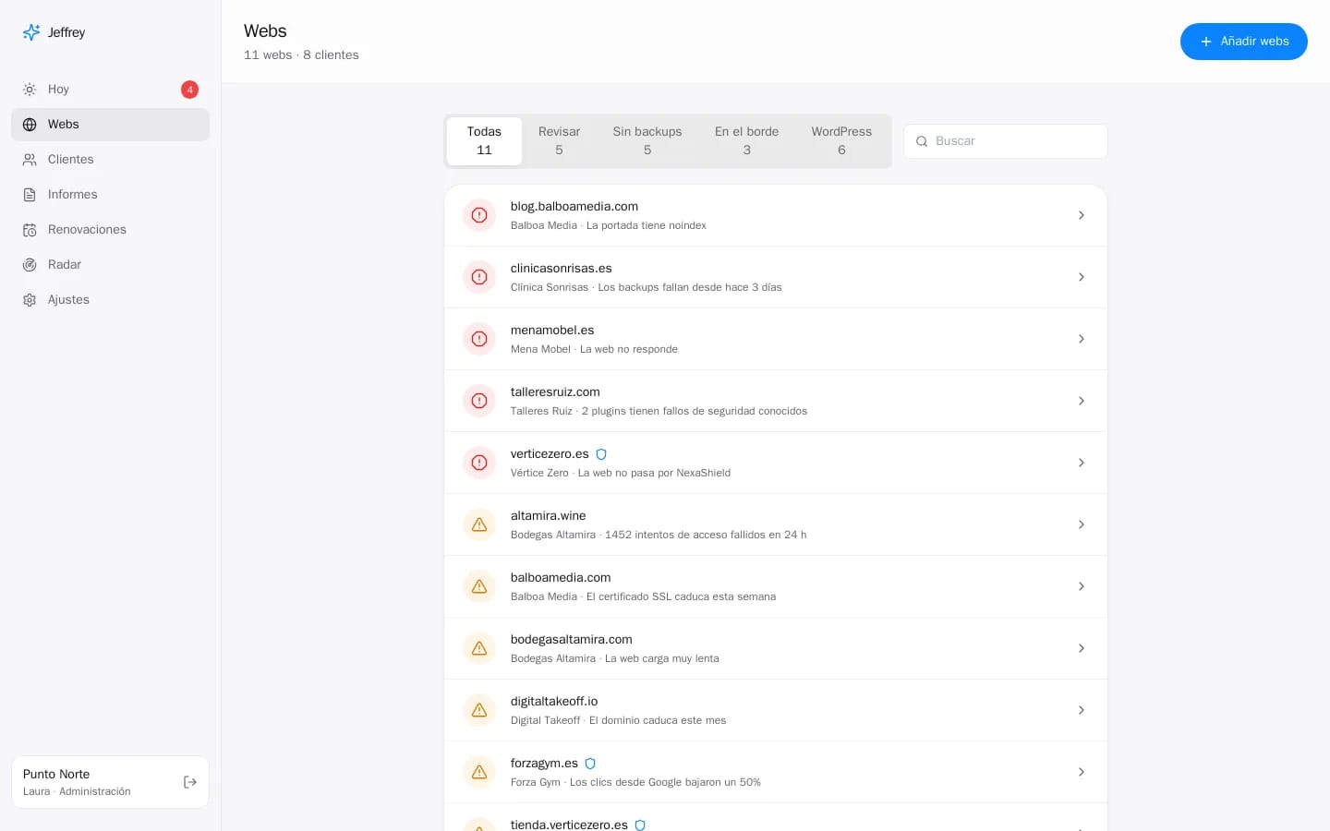The width and height of the screenshot is (1330, 831).
Task: Open Ajustes from the sidebar
Action: tap(110, 300)
